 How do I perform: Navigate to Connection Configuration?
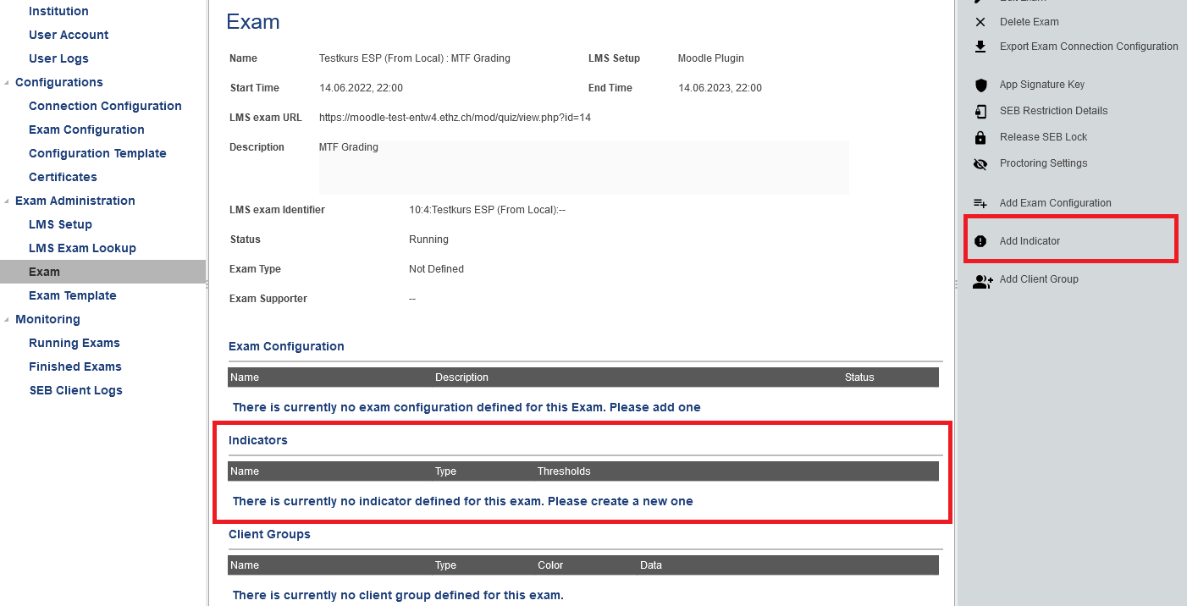pos(105,106)
